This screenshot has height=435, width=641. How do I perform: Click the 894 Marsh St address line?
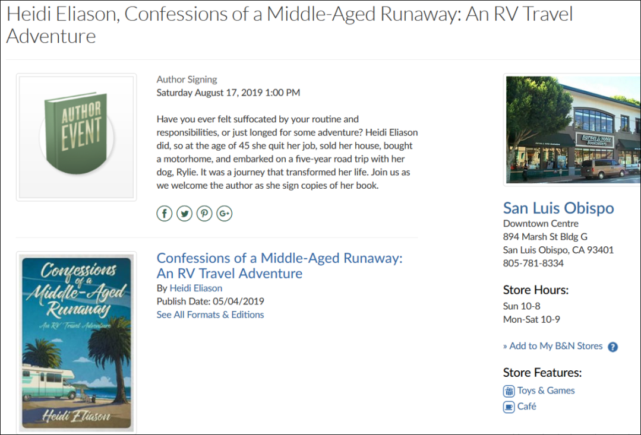tap(545, 237)
